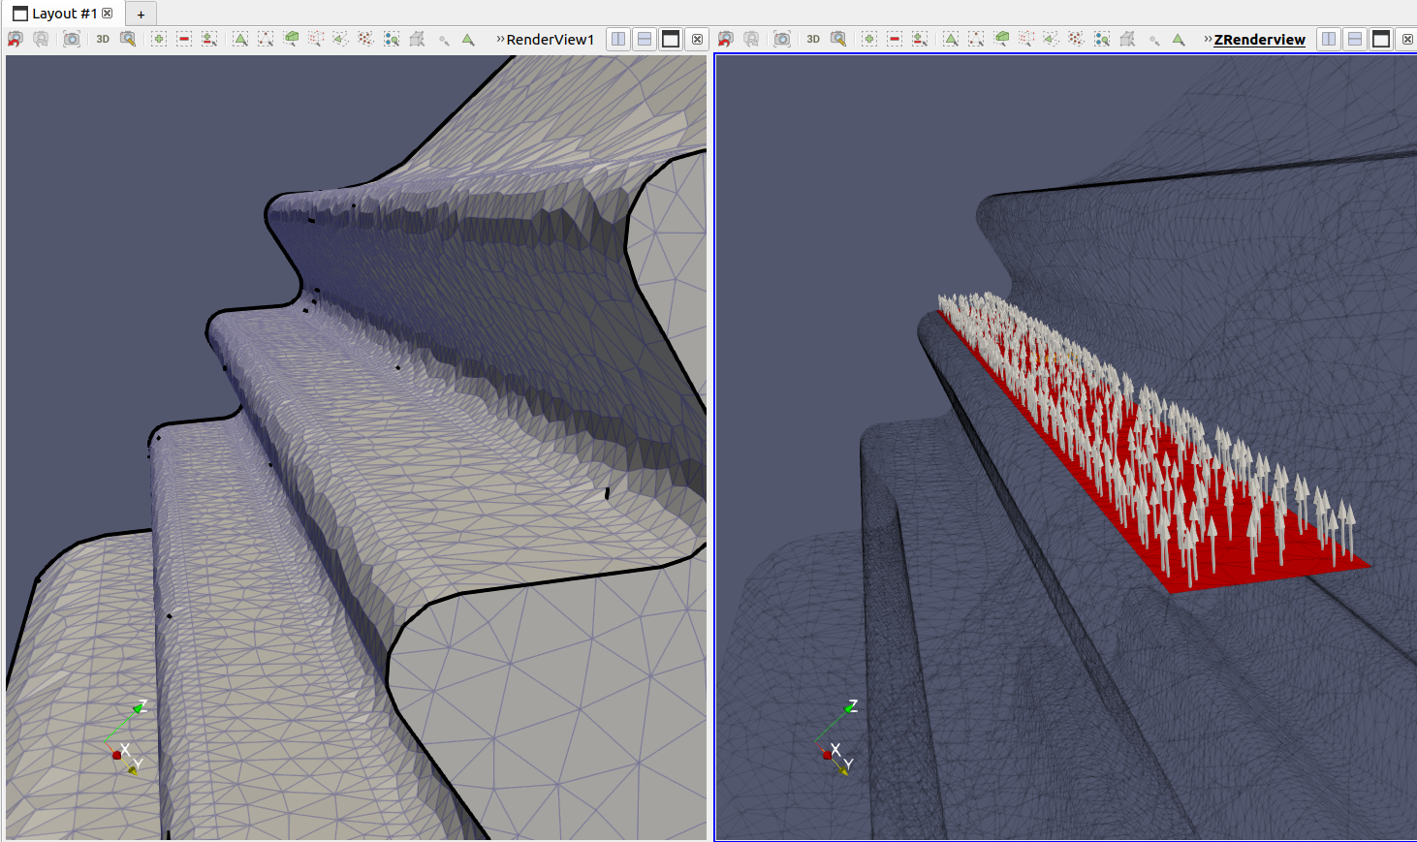Split ZRenderview vertically
1417x842 pixels.
(x=1355, y=39)
